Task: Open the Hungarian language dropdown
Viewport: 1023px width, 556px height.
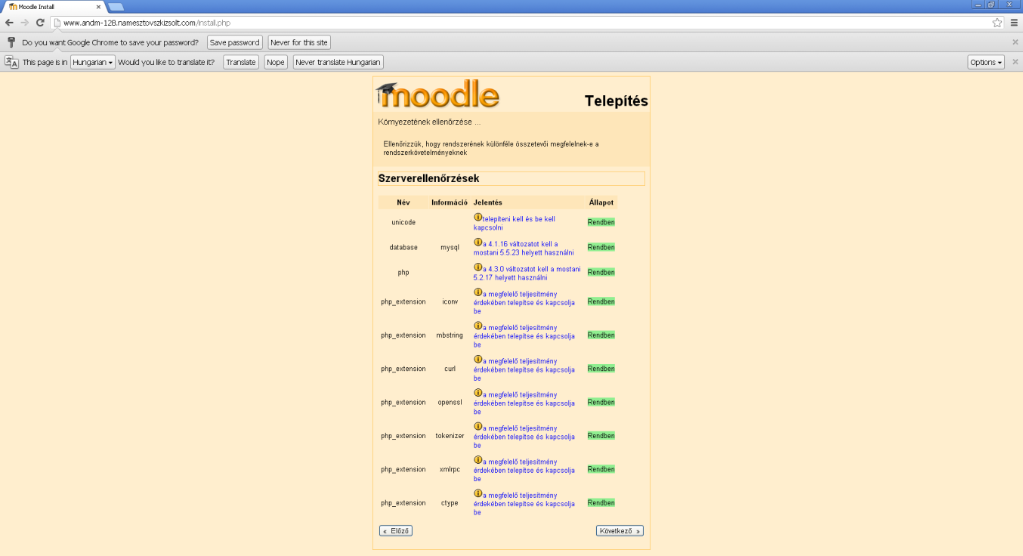Action: click(93, 62)
